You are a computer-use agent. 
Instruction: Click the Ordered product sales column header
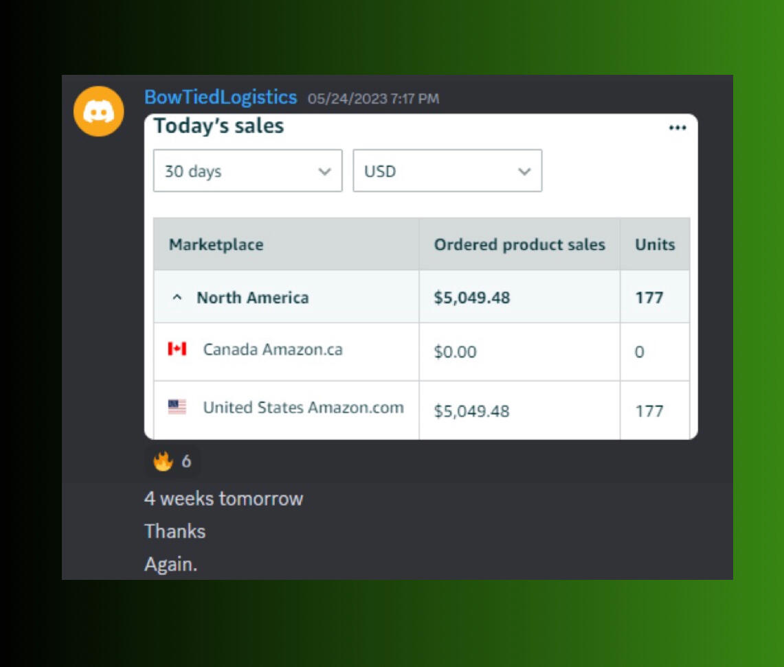[519, 245]
